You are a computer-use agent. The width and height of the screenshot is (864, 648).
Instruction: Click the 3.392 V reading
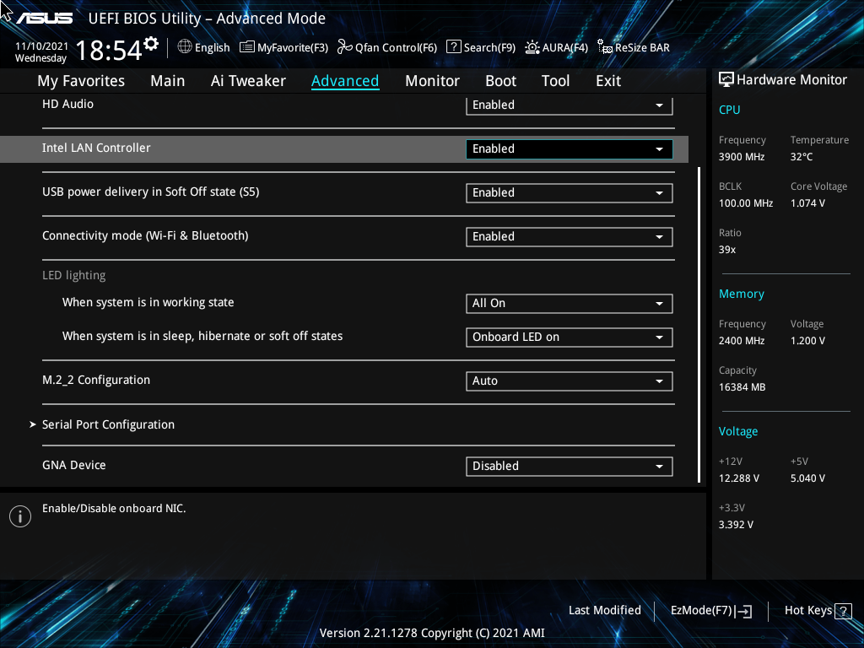tap(736, 525)
